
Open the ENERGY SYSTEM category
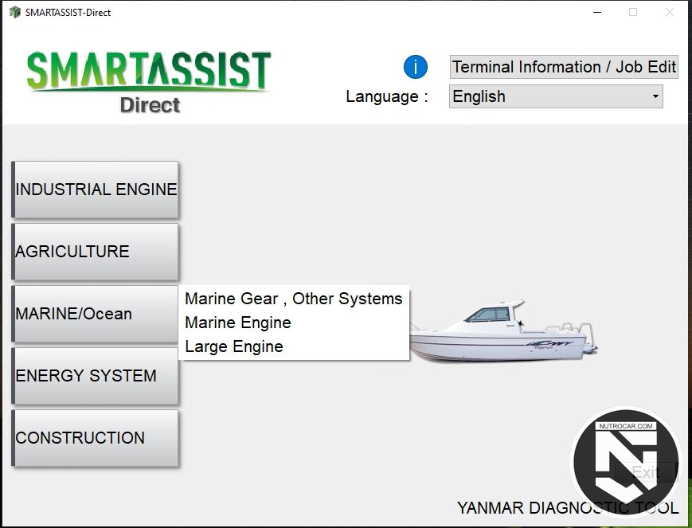tap(96, 376)
